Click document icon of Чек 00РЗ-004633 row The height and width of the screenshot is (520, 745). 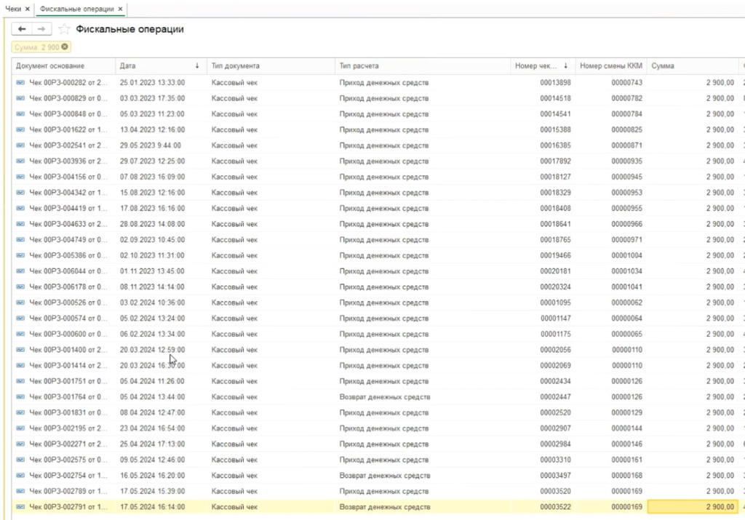(20, 224)
